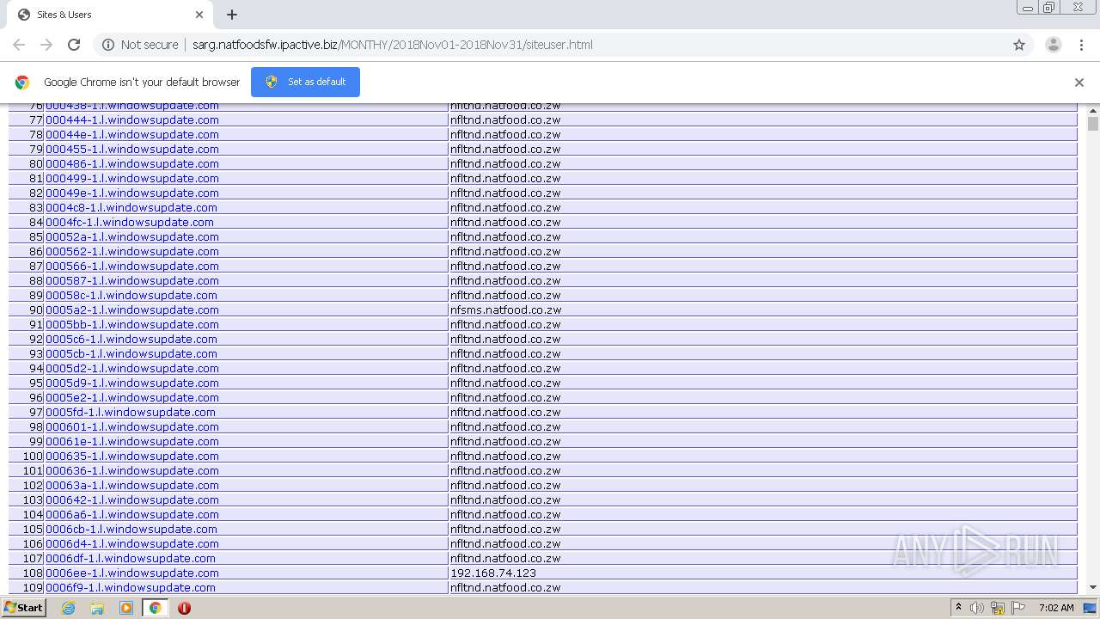
Task: Open link 0005c6-1.l.windowsupdate.com
Action: [x=131, y=339]
